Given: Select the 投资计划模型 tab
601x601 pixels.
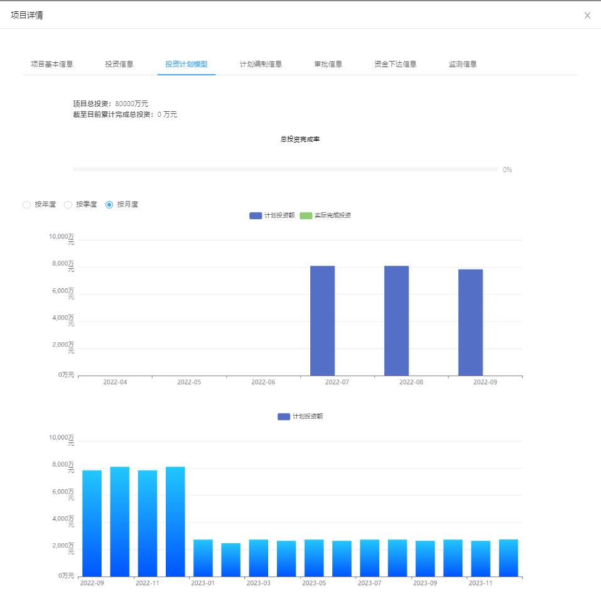Looking at the screenshot, I should [x=187, y=64].
